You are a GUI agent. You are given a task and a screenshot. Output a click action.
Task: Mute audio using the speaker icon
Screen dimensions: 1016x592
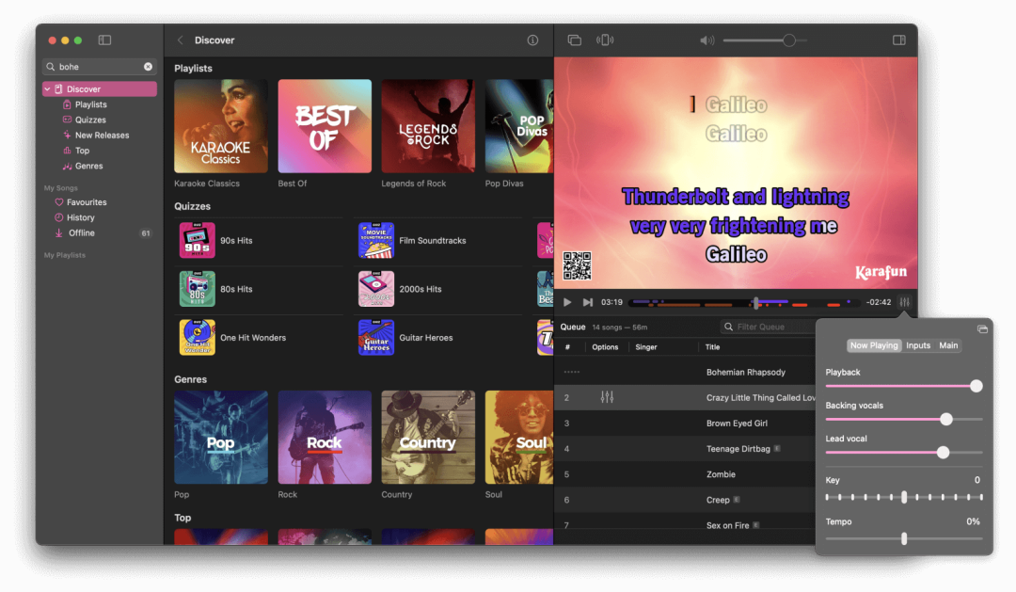pyautogui.click(x=706, y=40)
